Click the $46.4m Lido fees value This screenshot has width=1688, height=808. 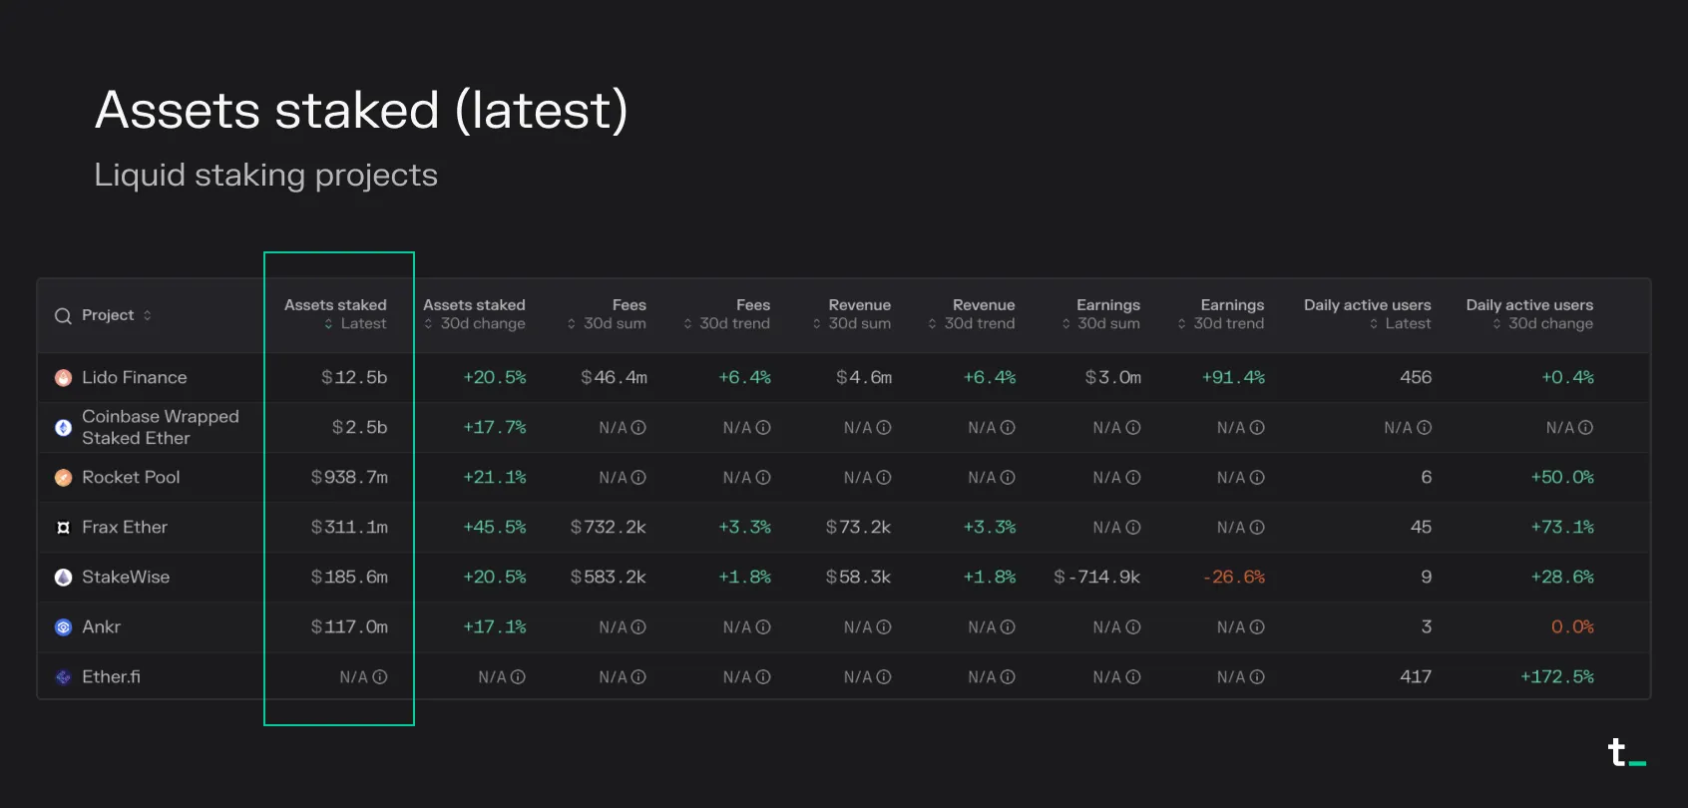coord(615,378)
